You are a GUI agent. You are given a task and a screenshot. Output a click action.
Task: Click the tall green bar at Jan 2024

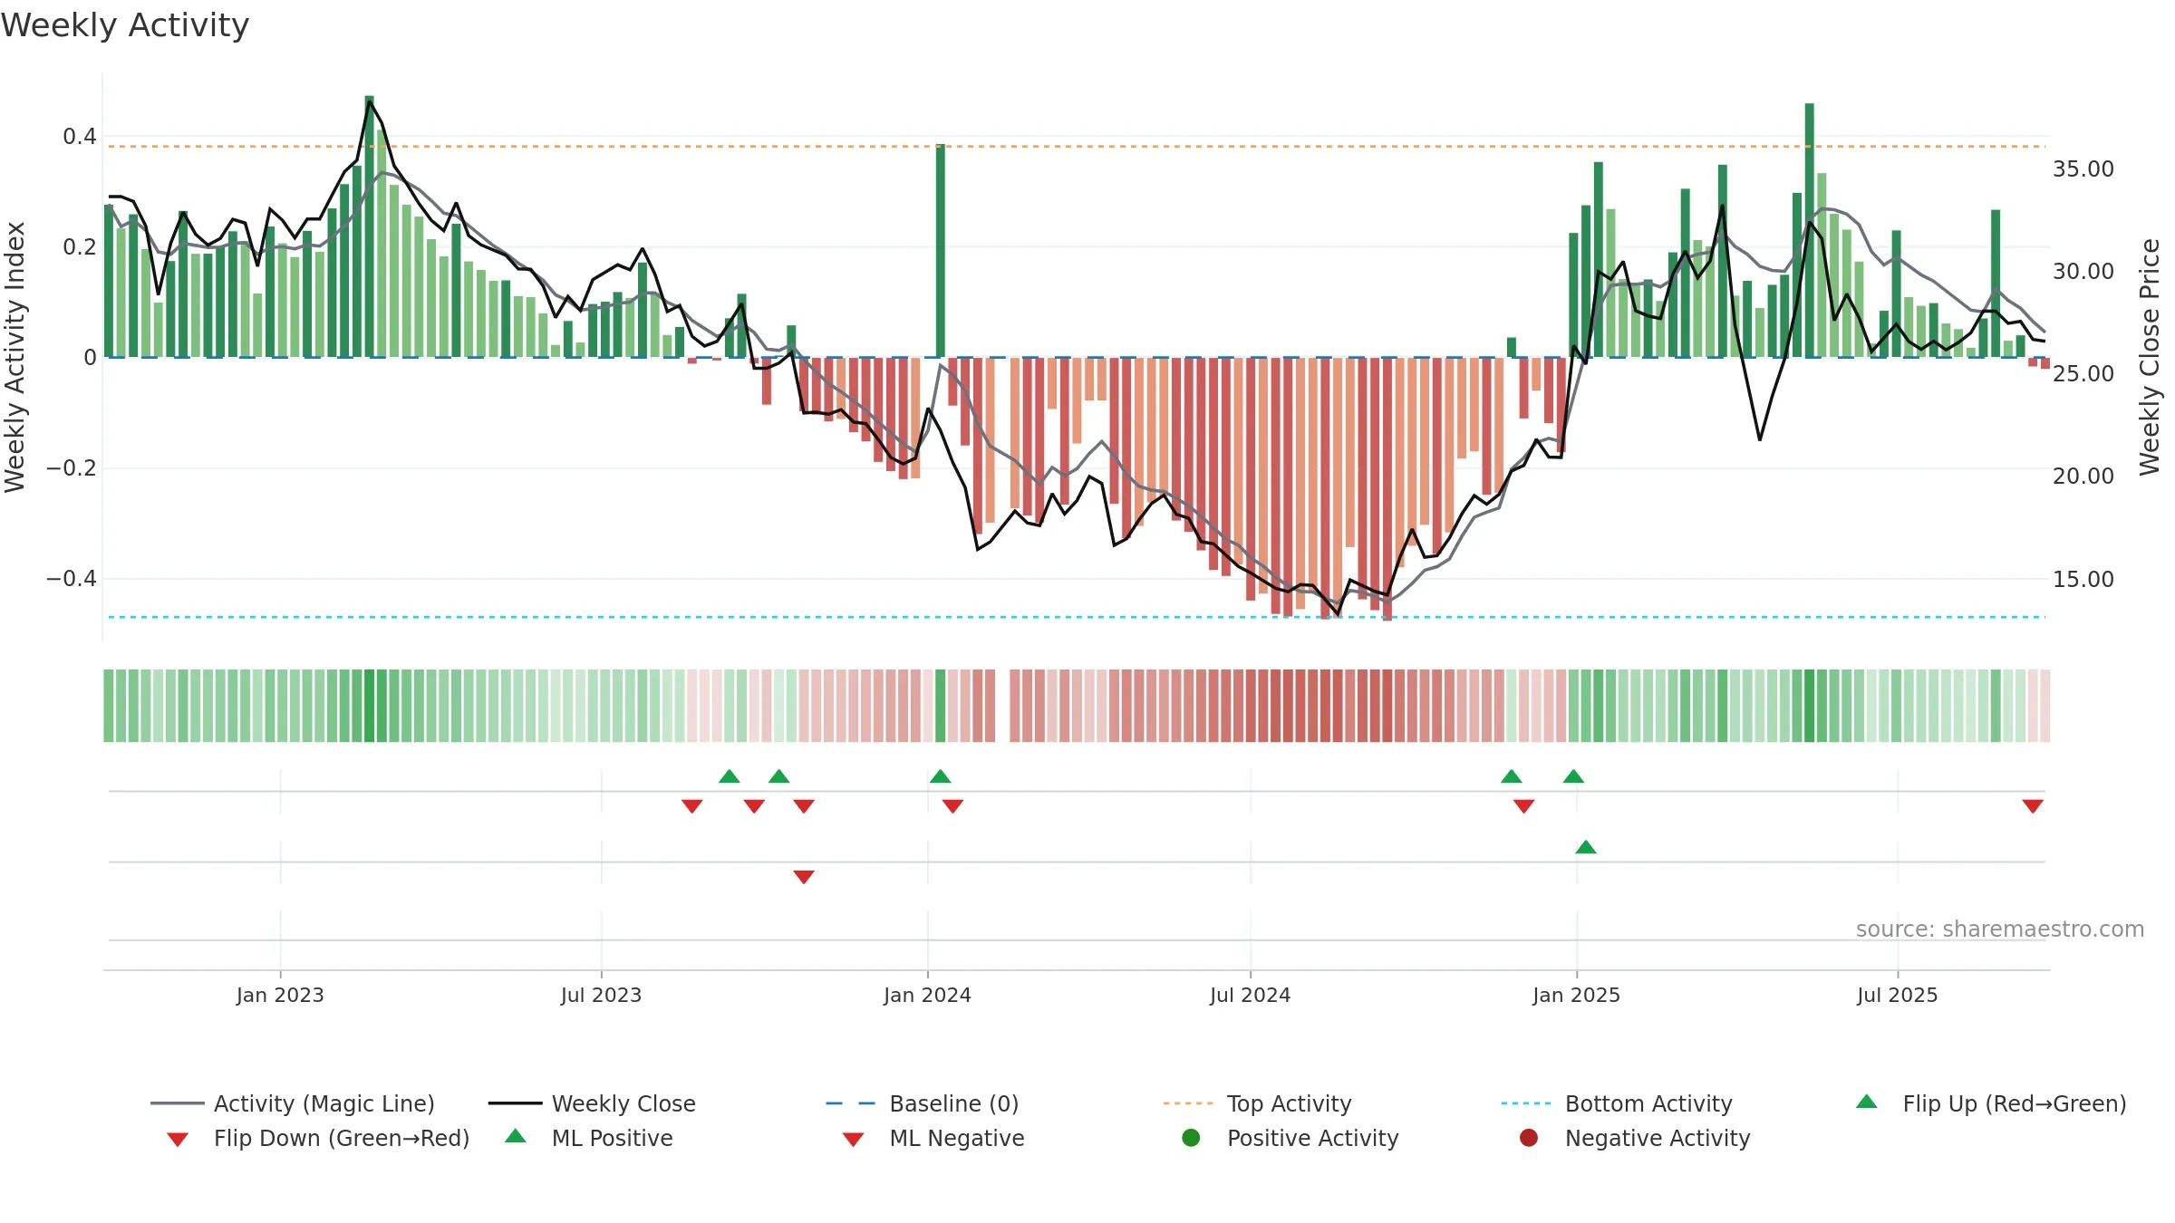click(x=941, y=250)
